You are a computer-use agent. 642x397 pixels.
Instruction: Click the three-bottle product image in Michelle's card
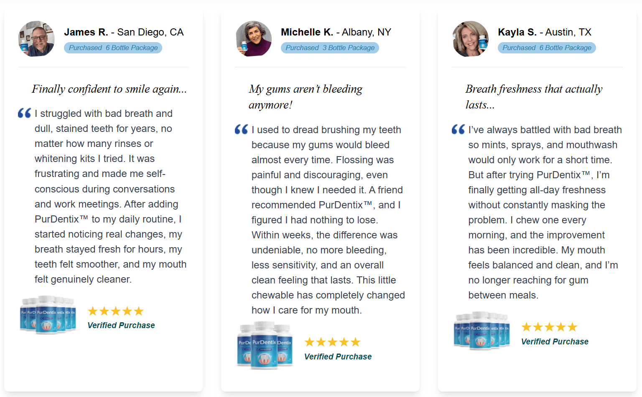265,345
